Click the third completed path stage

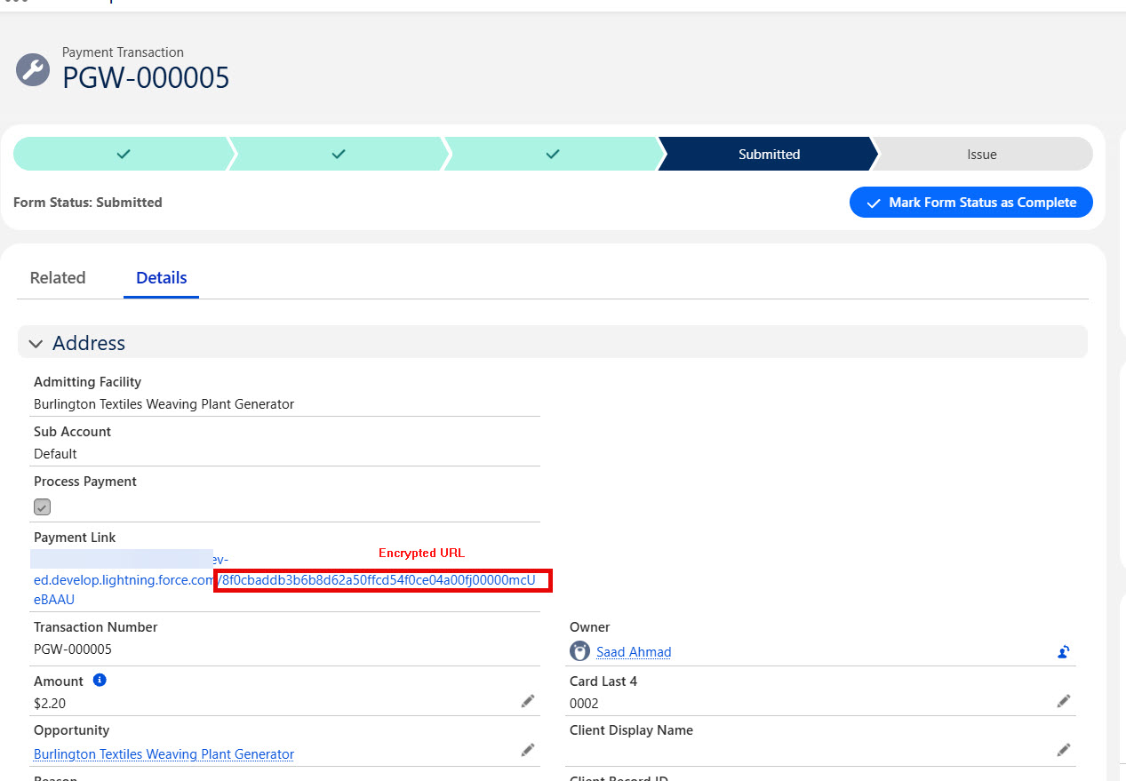[x=553, y=155]
